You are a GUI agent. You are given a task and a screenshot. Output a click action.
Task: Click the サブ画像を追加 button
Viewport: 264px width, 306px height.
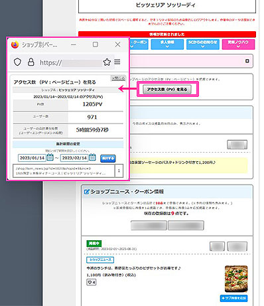[233, 298]
